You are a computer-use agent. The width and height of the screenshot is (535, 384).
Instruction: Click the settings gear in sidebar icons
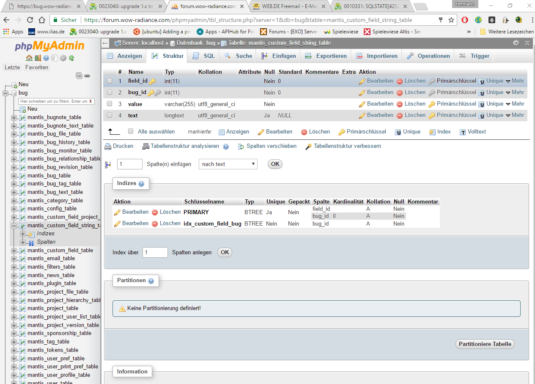(x=63, y=58)
